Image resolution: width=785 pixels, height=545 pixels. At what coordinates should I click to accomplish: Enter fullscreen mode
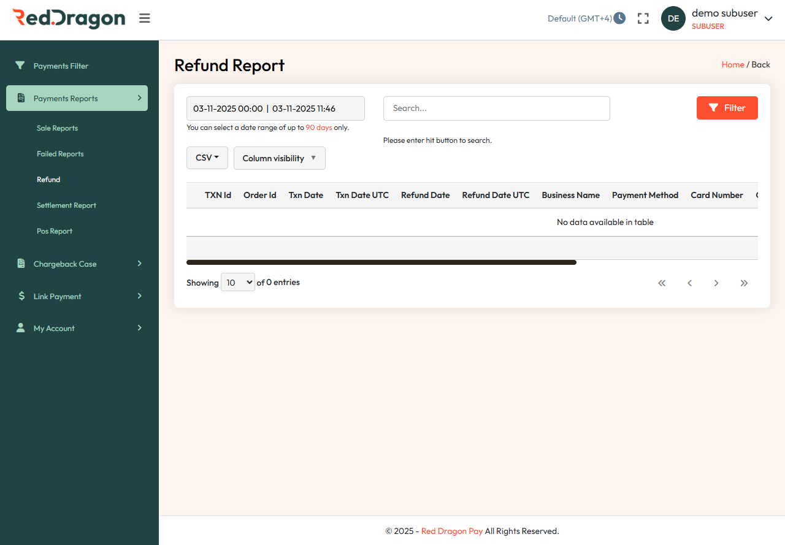coord(643,18)
